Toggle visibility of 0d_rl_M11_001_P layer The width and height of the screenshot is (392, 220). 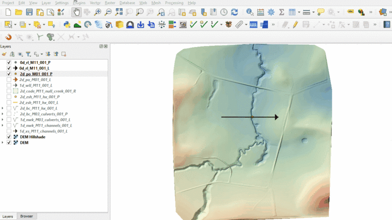click(x=9, y=63)
